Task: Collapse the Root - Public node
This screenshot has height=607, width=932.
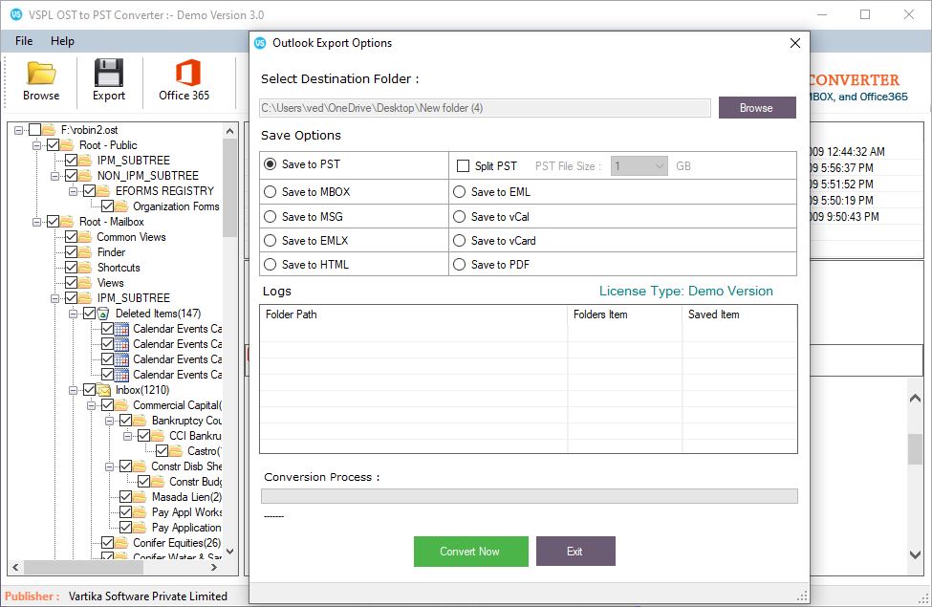Action: click(37, 145)
